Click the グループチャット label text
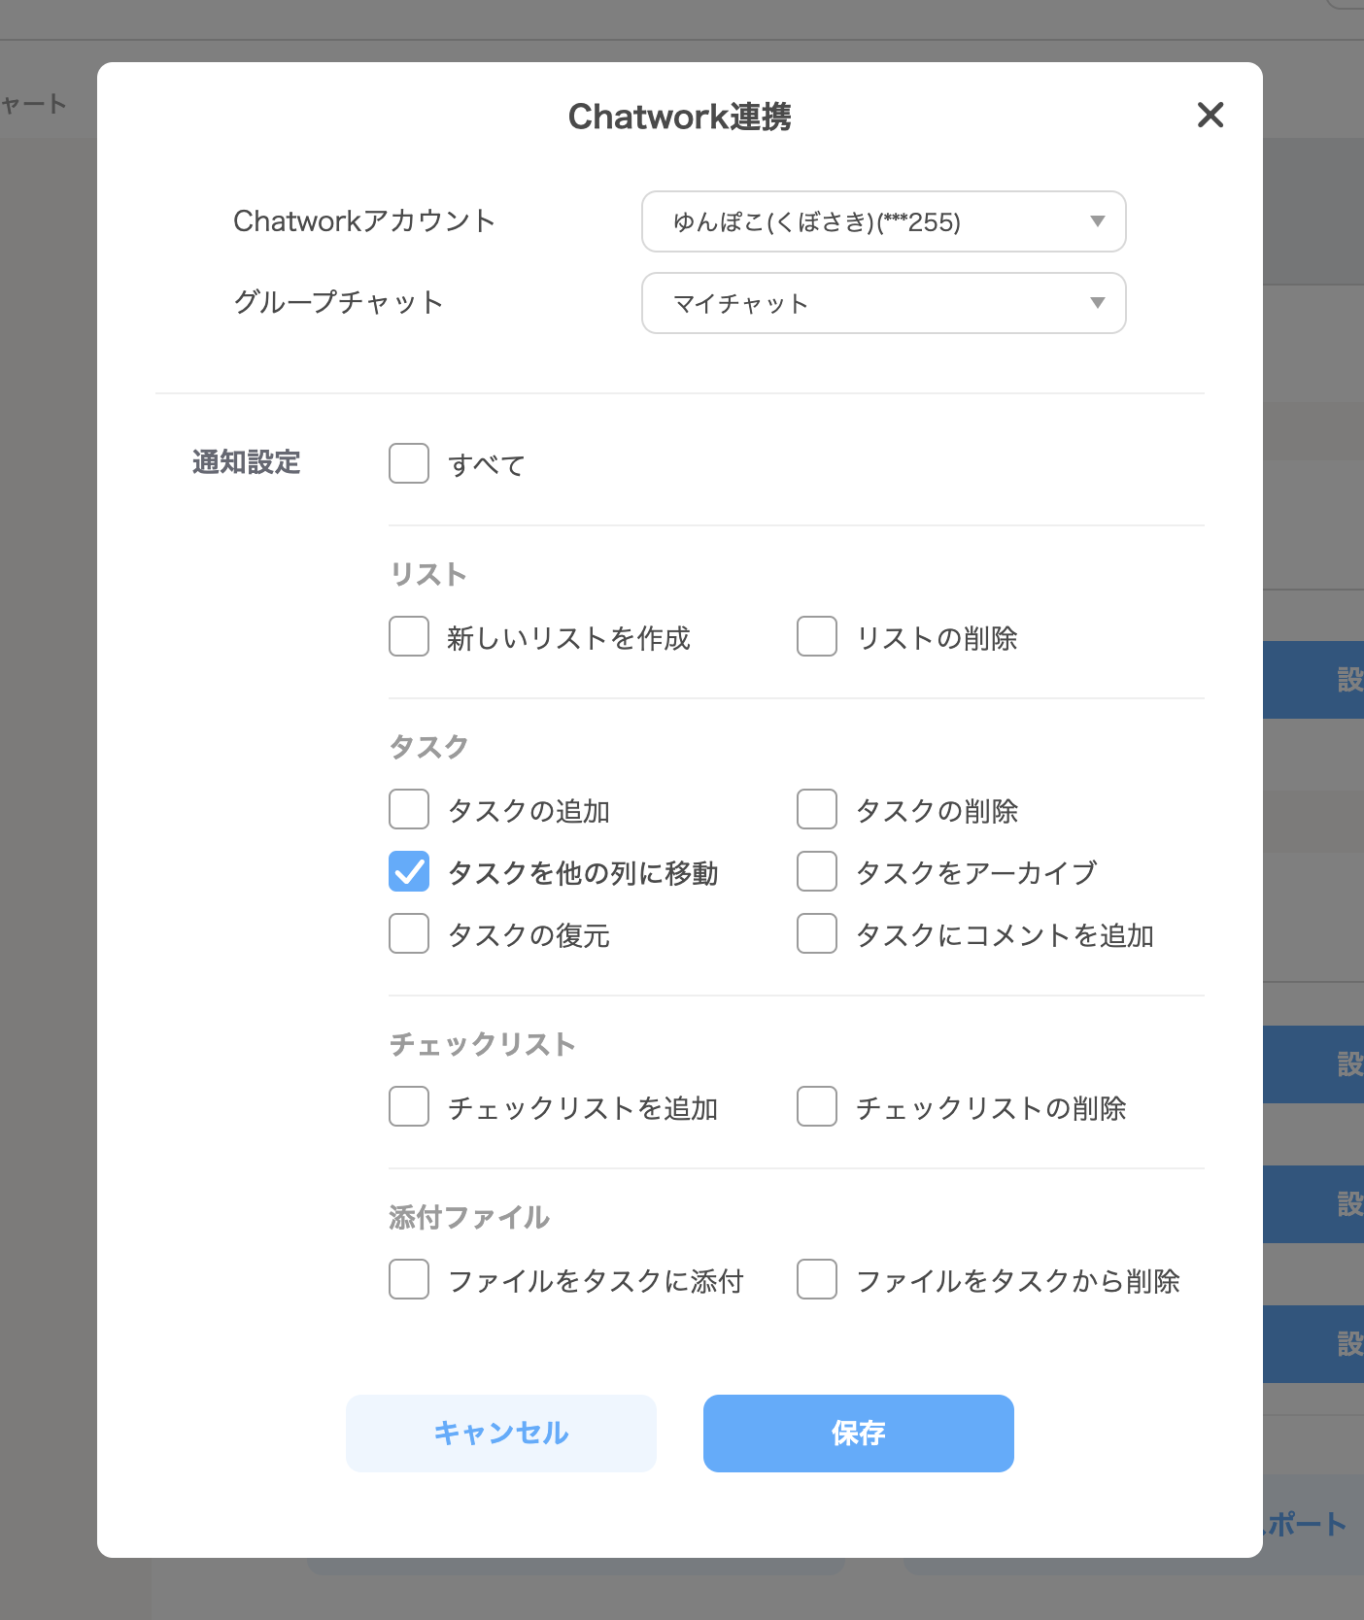The width and height of the screenshot is (1364, 1620). pos(338,302)
